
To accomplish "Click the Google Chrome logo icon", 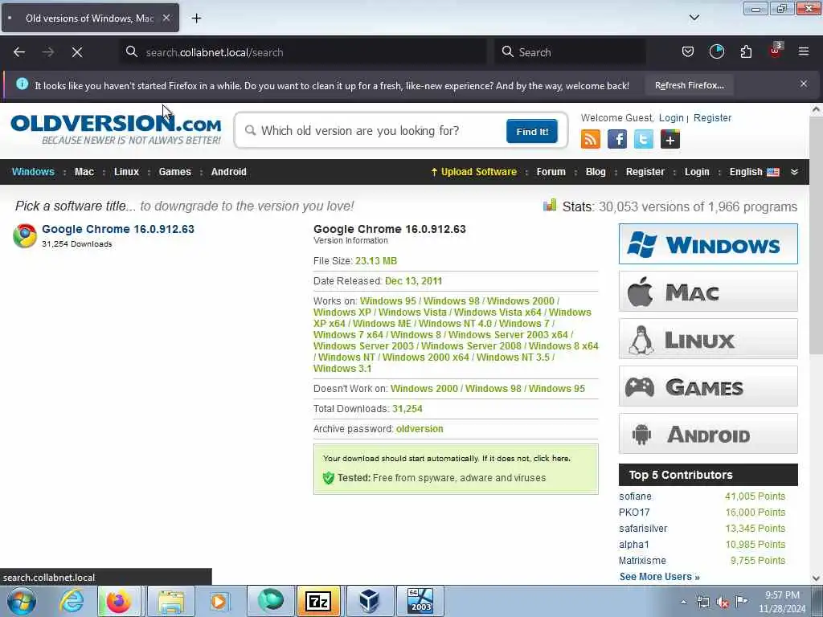I will click(25, 235).
